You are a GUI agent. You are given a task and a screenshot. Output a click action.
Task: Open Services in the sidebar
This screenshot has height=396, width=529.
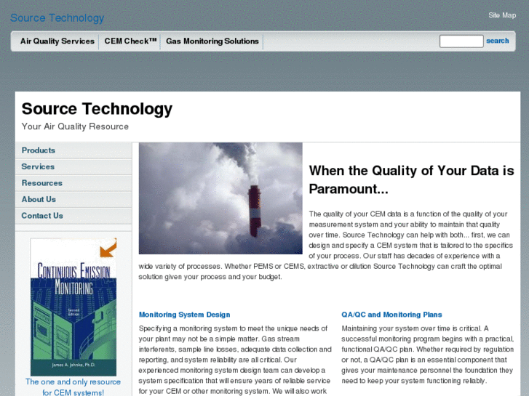[73, 166]
